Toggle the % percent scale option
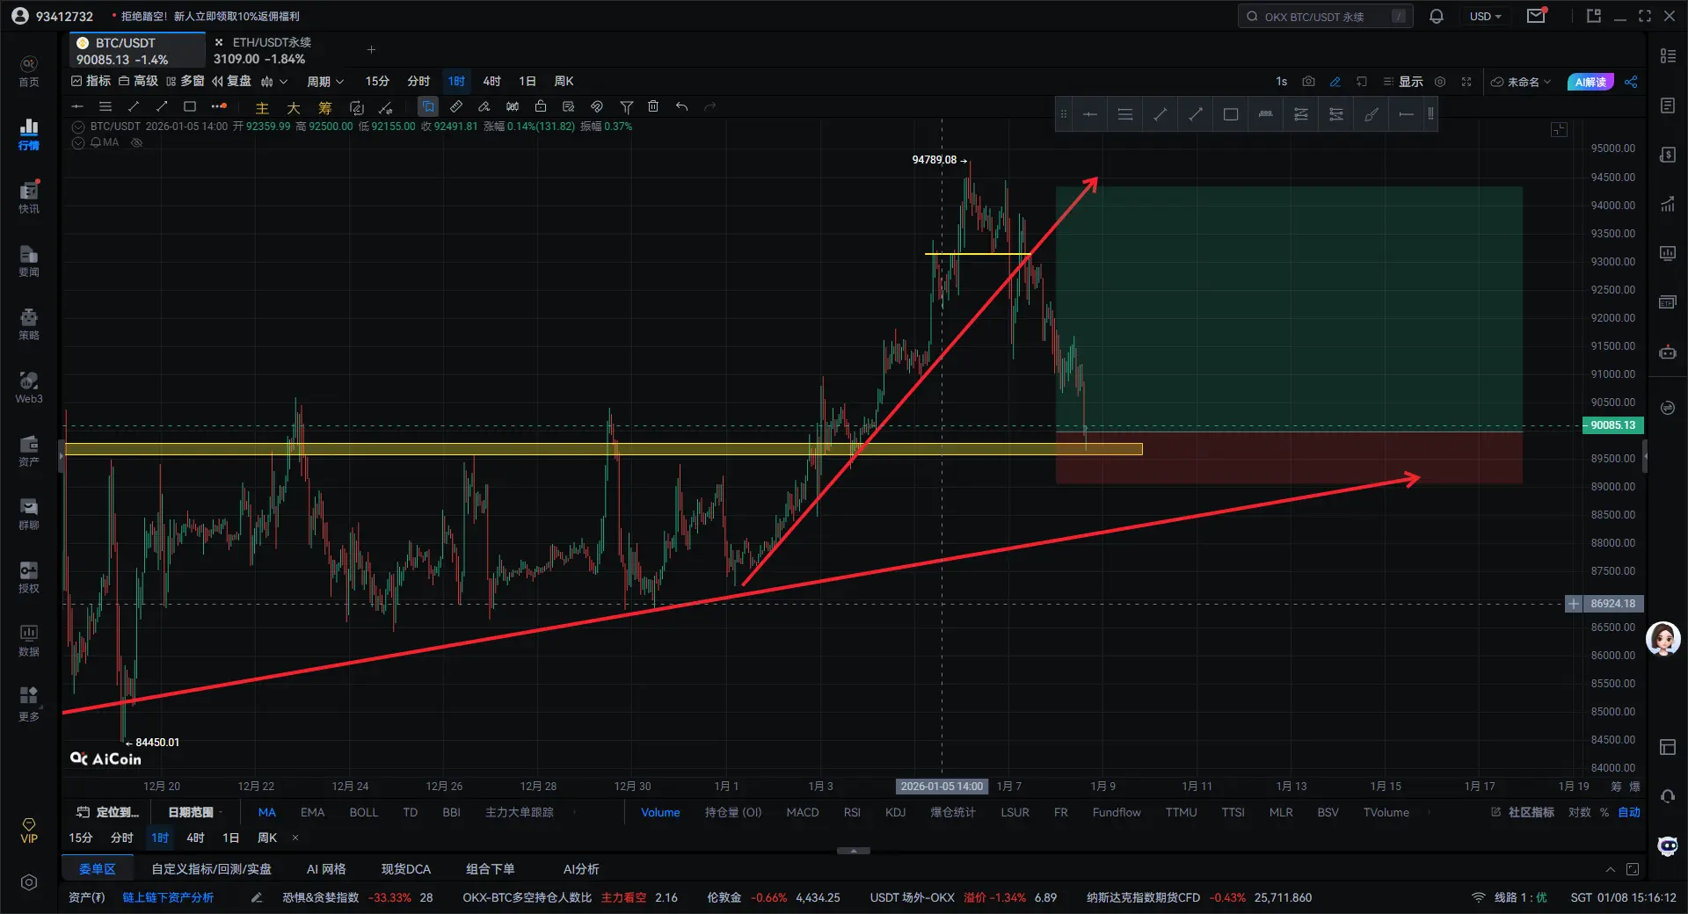 [x=1604, y=812]
